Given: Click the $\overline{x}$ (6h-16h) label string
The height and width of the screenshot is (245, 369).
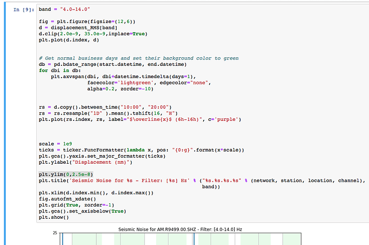Looking at the screenshot, I should [x=164, y=119].
